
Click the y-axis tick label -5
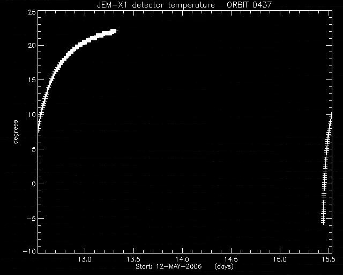[32, 219]
